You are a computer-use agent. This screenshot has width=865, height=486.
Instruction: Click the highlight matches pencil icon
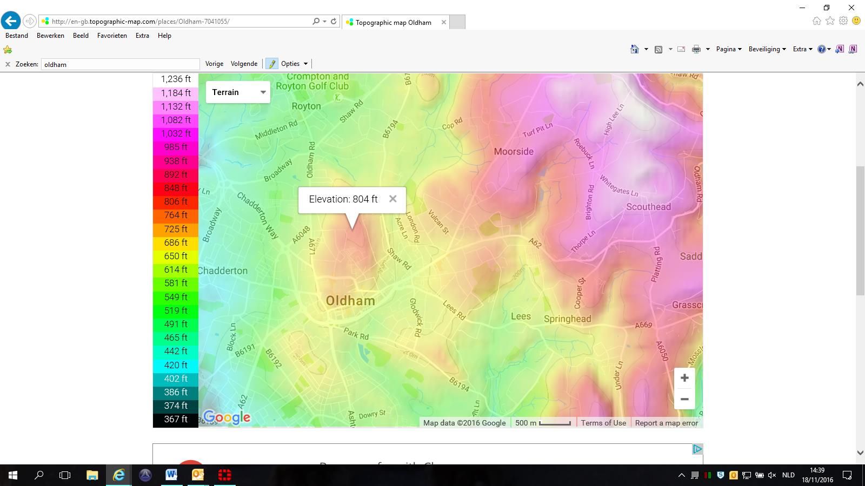(x=271, y=64)
